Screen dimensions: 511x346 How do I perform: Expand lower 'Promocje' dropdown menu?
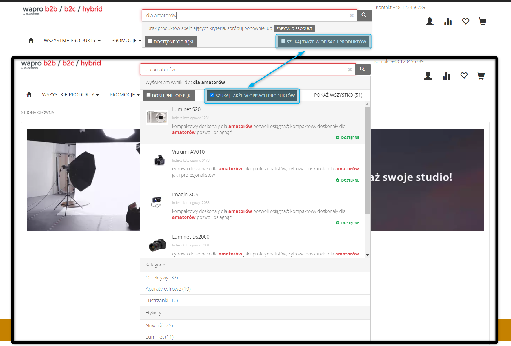point(125,95)
